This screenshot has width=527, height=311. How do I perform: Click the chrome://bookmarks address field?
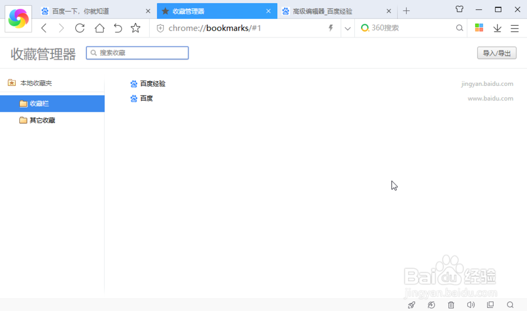pyautogui.click(x=246, y=28)
